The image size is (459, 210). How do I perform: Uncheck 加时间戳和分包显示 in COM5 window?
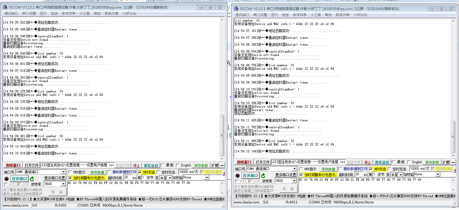point(70,178)
